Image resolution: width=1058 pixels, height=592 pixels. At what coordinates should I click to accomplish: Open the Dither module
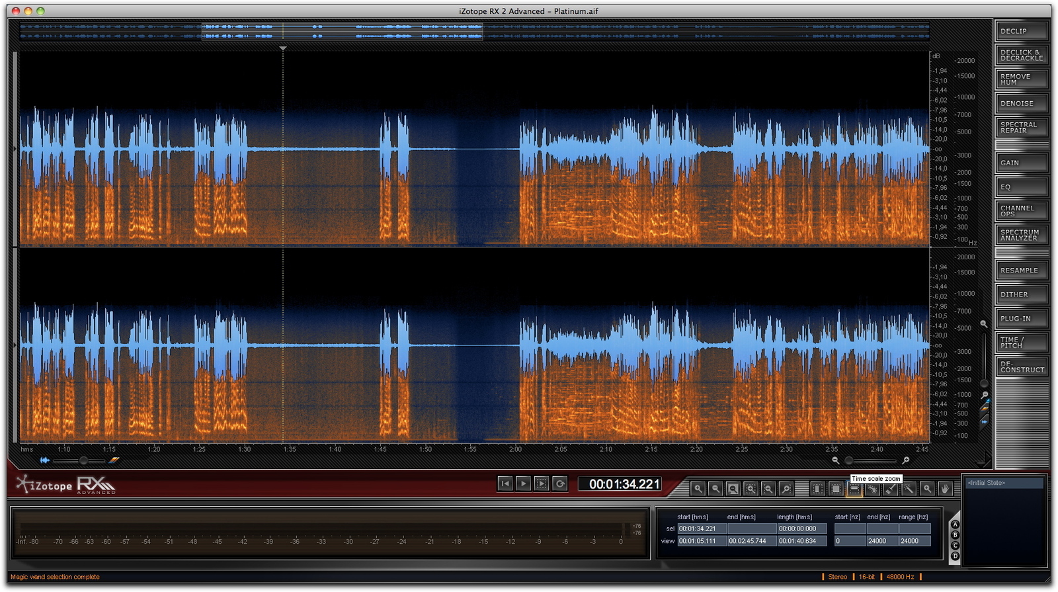click(1022, 294)
